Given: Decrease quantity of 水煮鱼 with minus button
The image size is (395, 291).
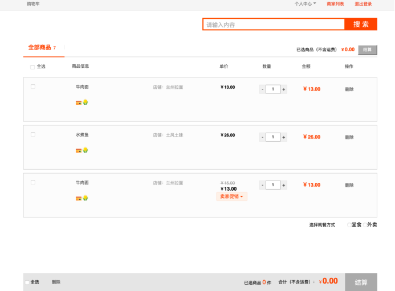Looking at the screenshot, I should [262, 137].
